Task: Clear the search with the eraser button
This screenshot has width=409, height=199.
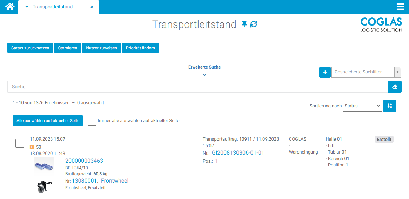Action: (x=395, y=87)
